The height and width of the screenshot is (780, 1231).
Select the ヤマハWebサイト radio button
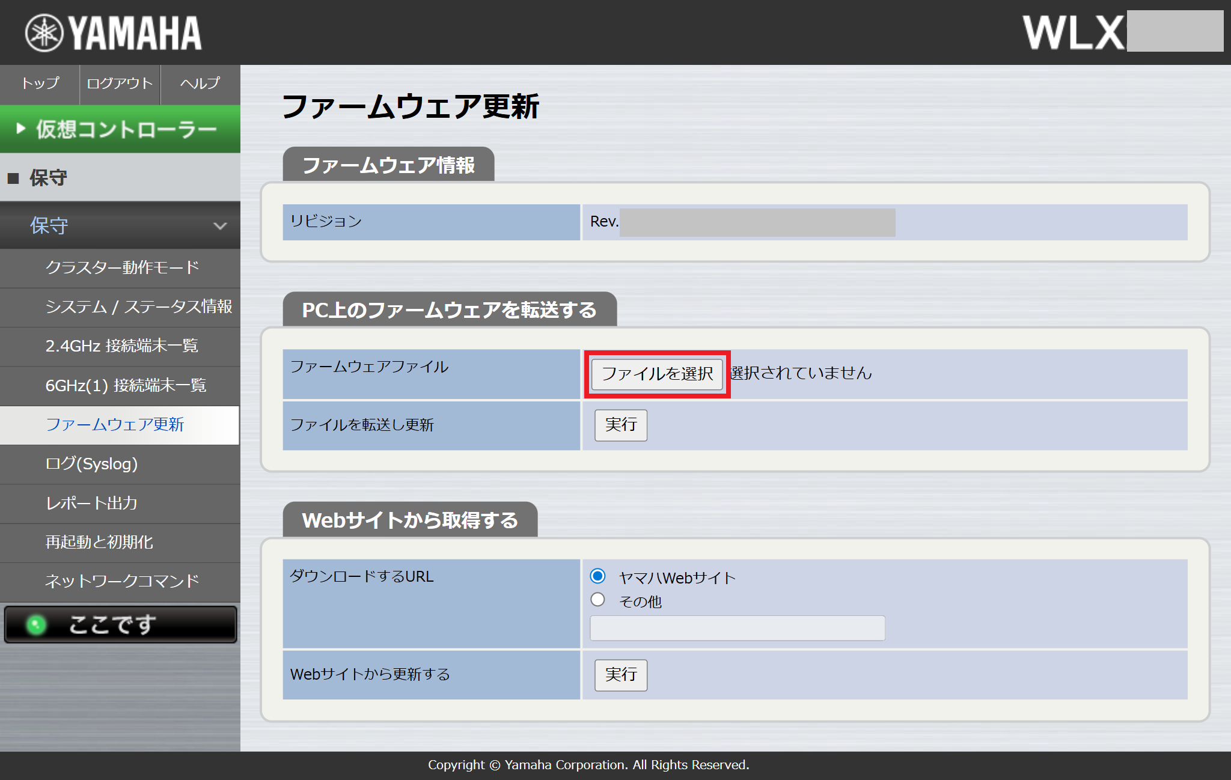pyautogui.click(x=597, y=576)
